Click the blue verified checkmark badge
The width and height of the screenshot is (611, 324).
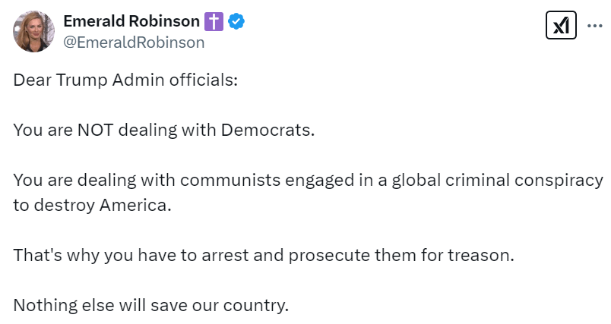[x=236, y=22]
